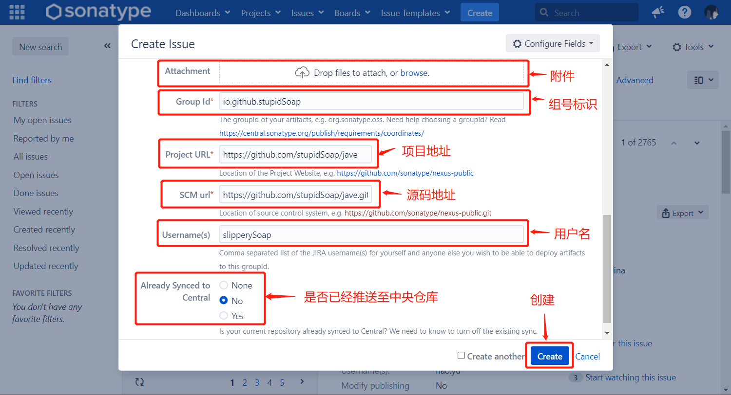Focus the top Search box
Screen dimensions: 731x395
pyautogui.click(x=587, y=13)
